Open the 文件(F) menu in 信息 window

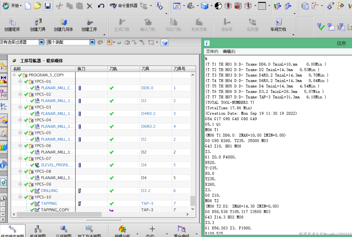pyautogui.click(x=212, y=51)
